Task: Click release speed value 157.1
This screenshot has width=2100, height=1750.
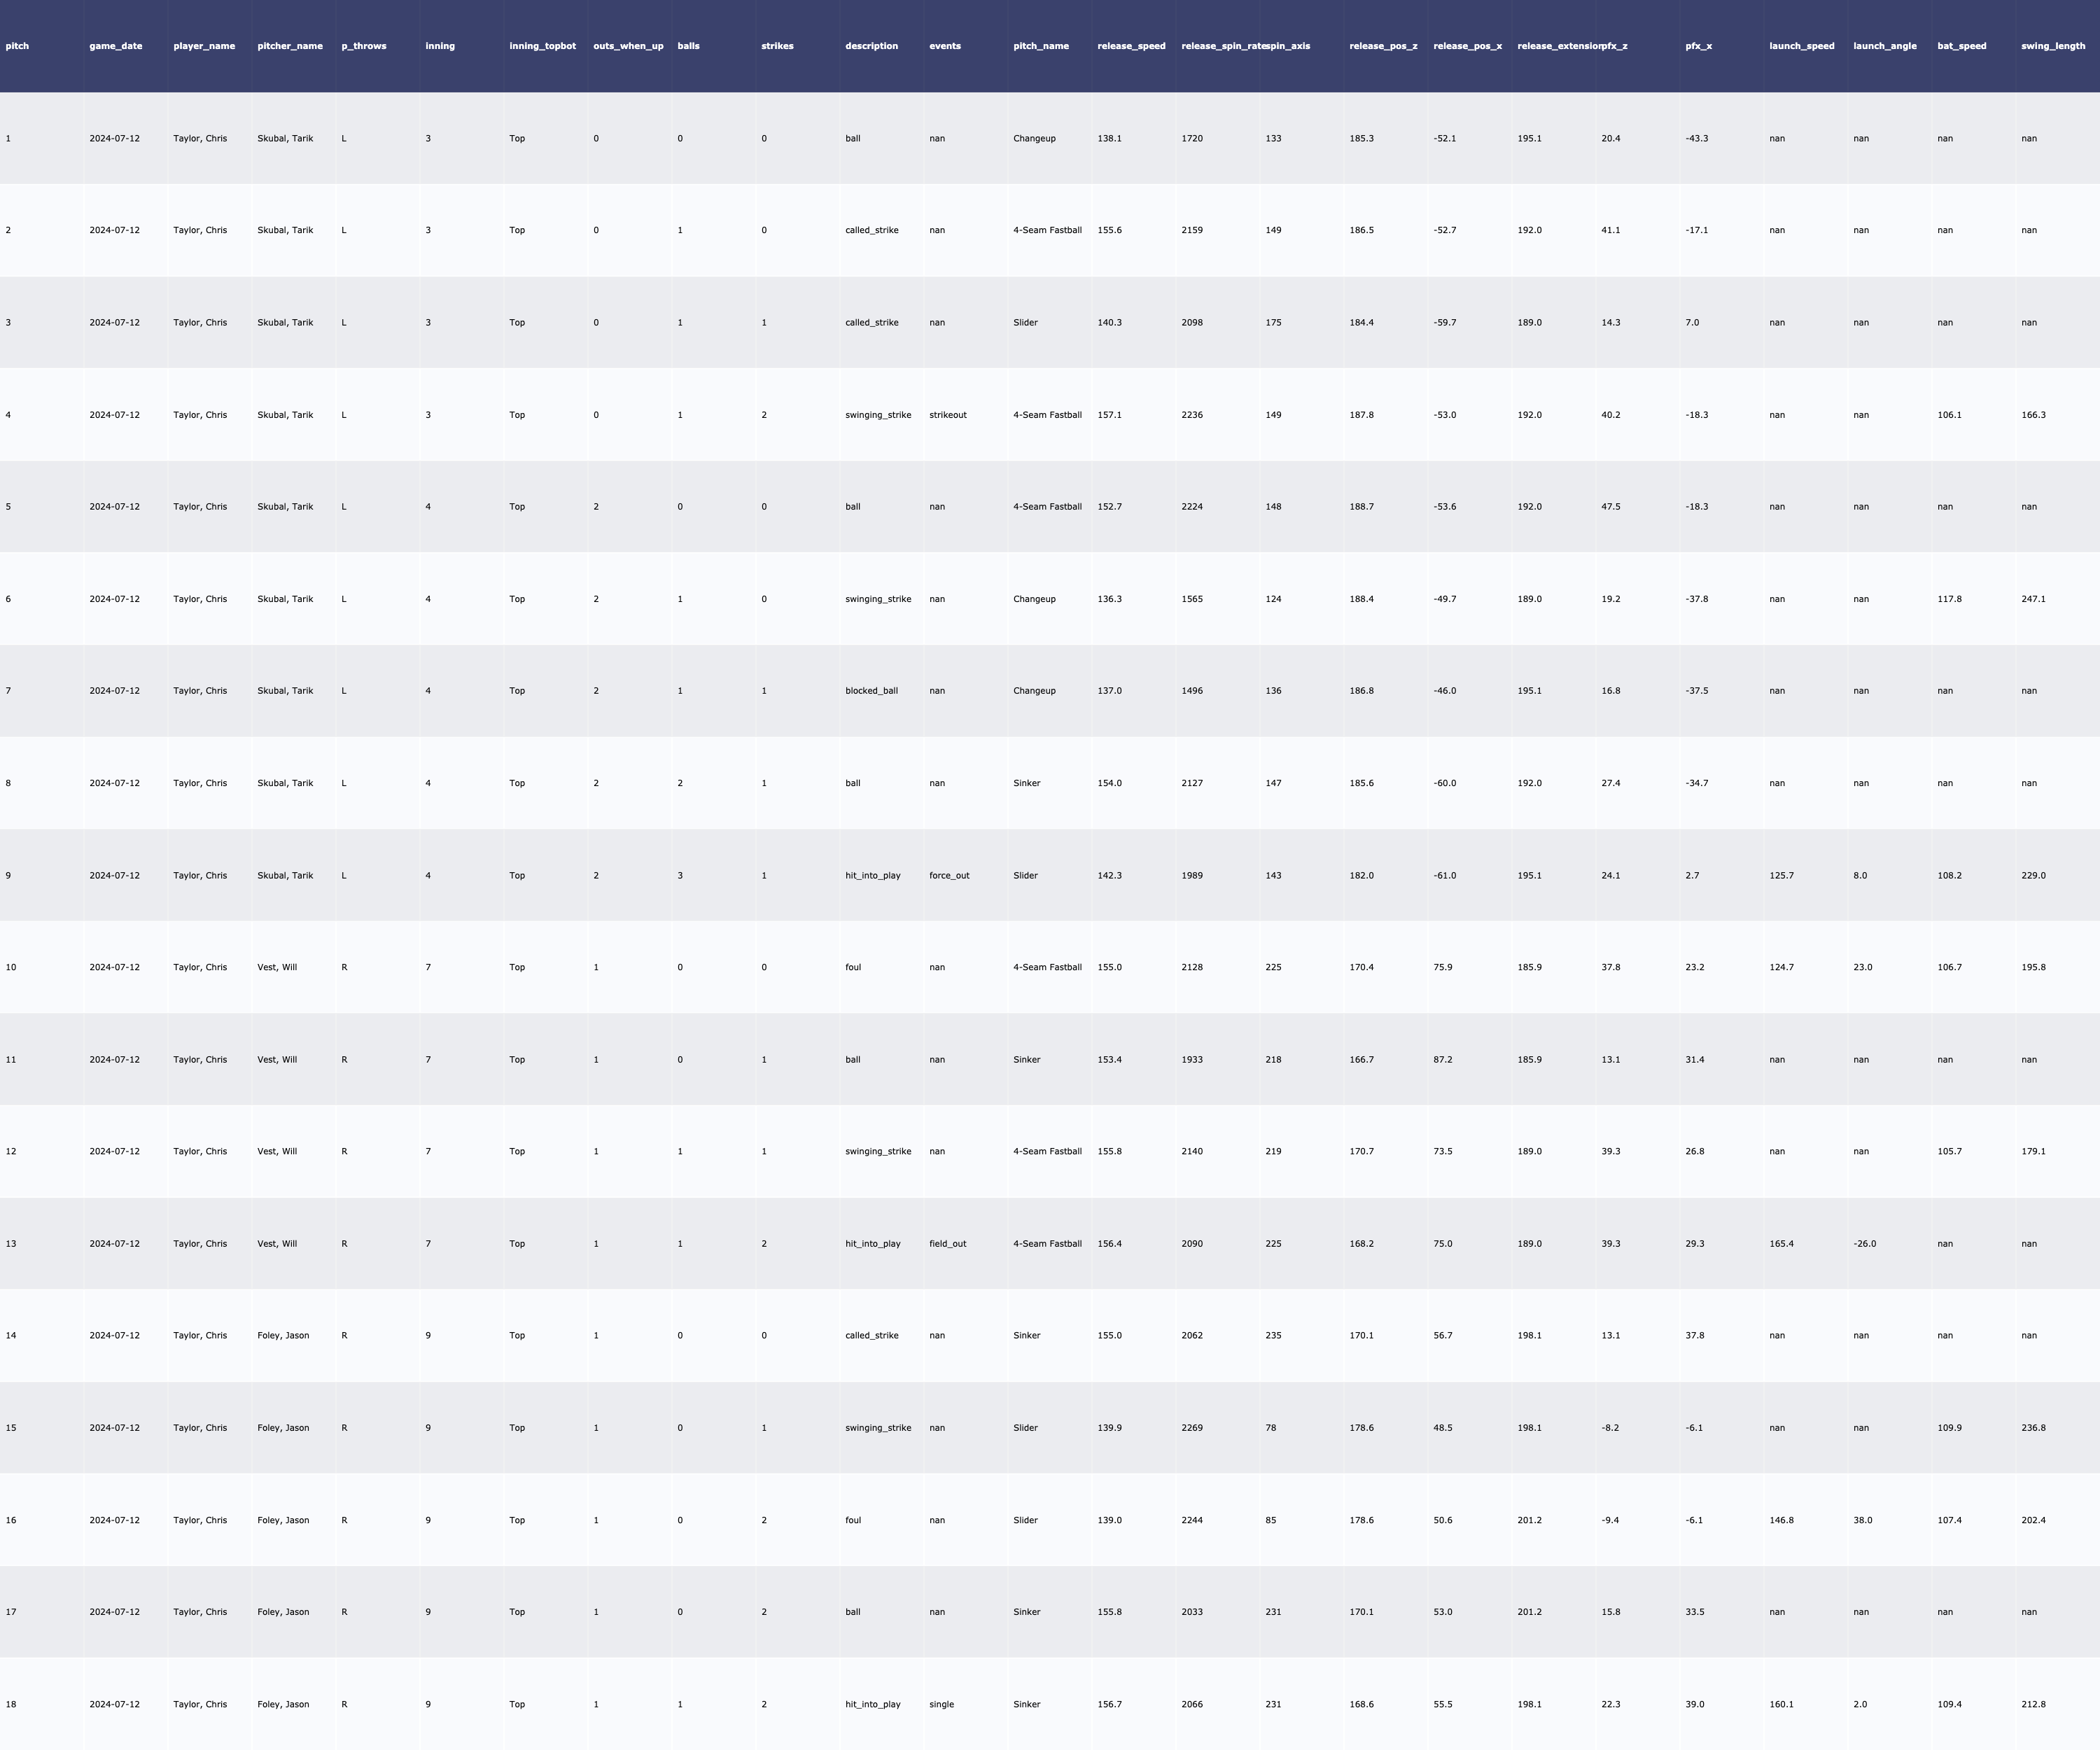Action: tap(1109, 415)
